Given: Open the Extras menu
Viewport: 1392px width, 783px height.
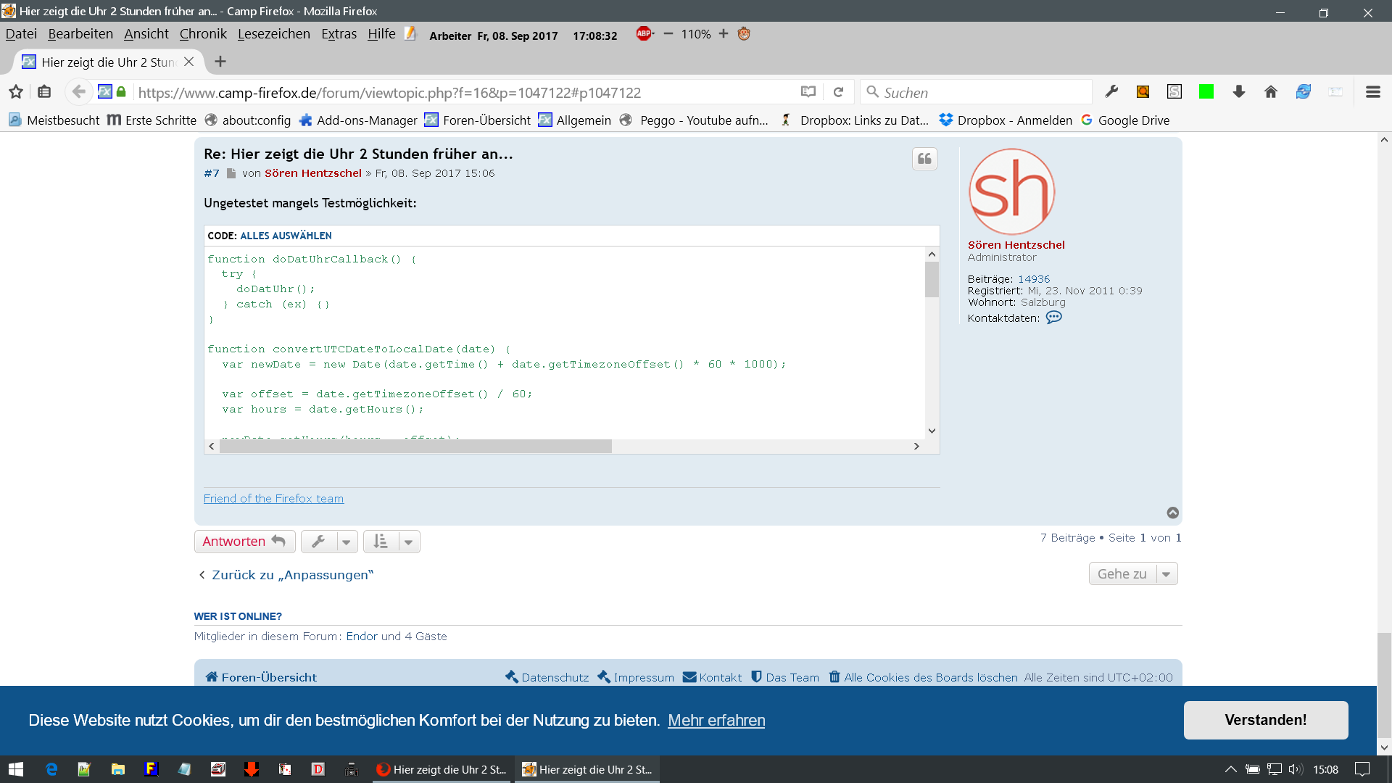Looking at the screenshot, I should (339, 34).
